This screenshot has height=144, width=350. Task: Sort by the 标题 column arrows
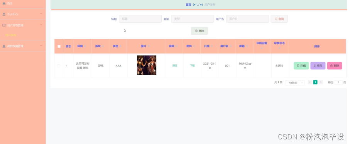85,46
